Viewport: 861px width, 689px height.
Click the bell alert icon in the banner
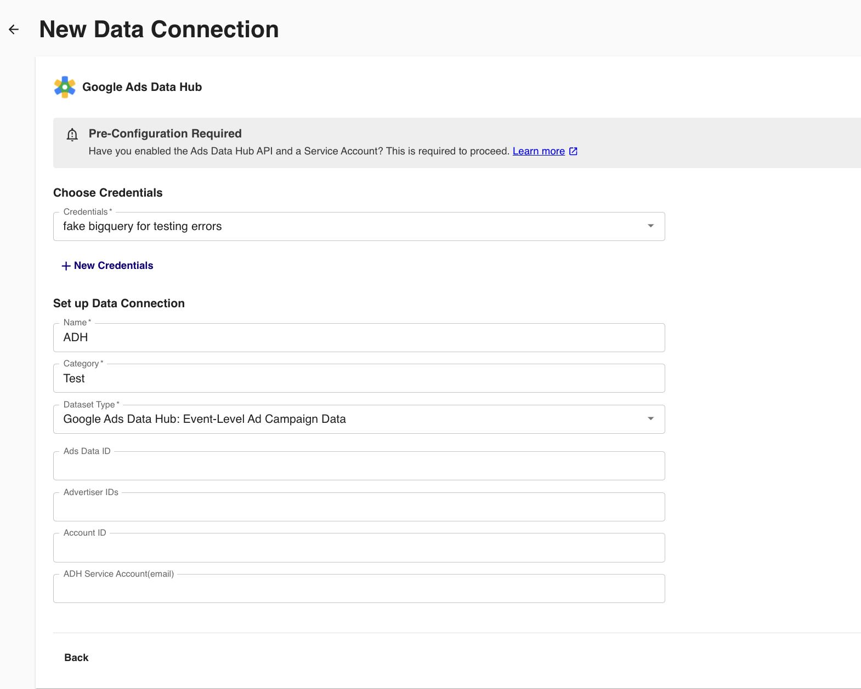[x=72, y=135]
